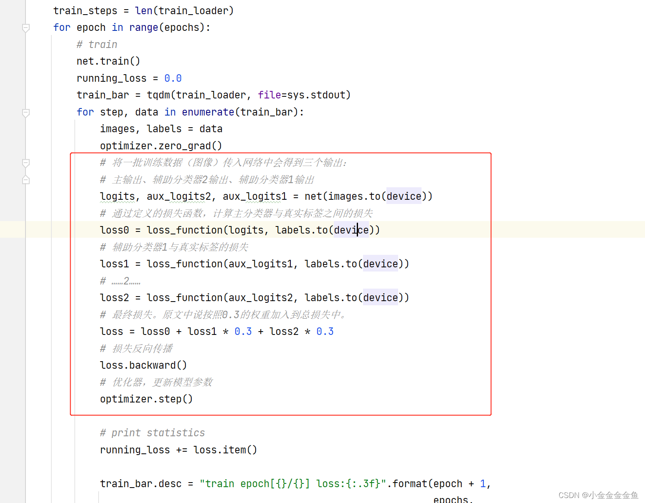Click the 'loss1 = loss_function' line

coord(254,264)
